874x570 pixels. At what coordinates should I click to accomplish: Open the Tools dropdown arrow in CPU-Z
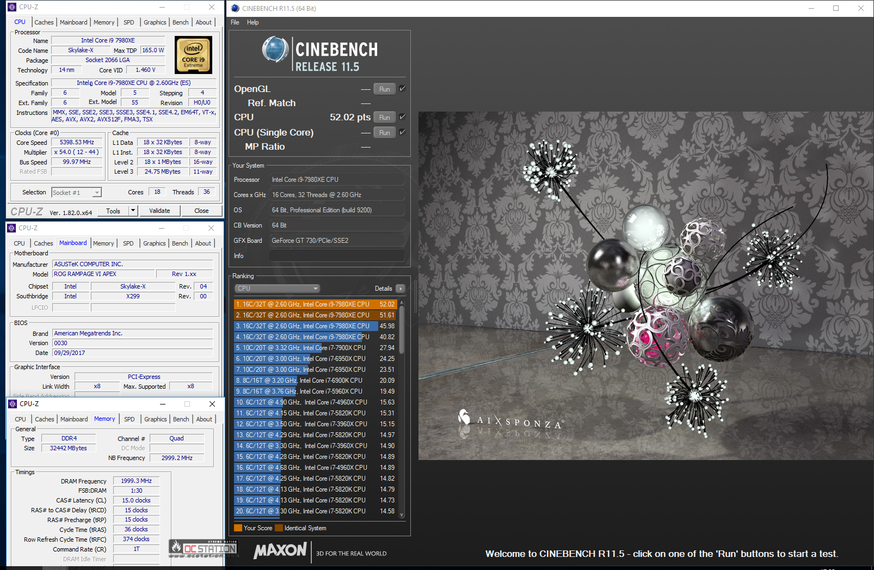(133, 211)
